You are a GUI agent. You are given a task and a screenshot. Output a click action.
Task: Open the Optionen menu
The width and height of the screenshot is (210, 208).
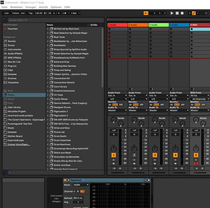[x=56, y=7]
